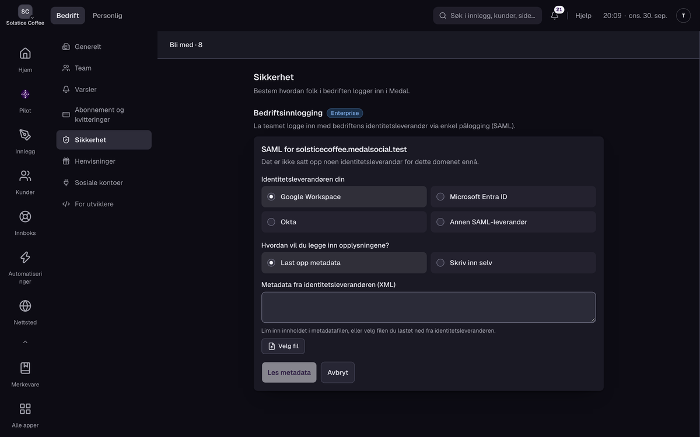Select Annen SAML-leverandør option
The image size is (700, 437).
pos(513,222)
